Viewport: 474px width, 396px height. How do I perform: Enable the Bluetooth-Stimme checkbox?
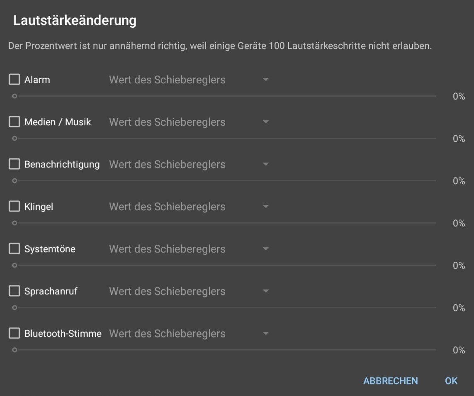[15, 333]
